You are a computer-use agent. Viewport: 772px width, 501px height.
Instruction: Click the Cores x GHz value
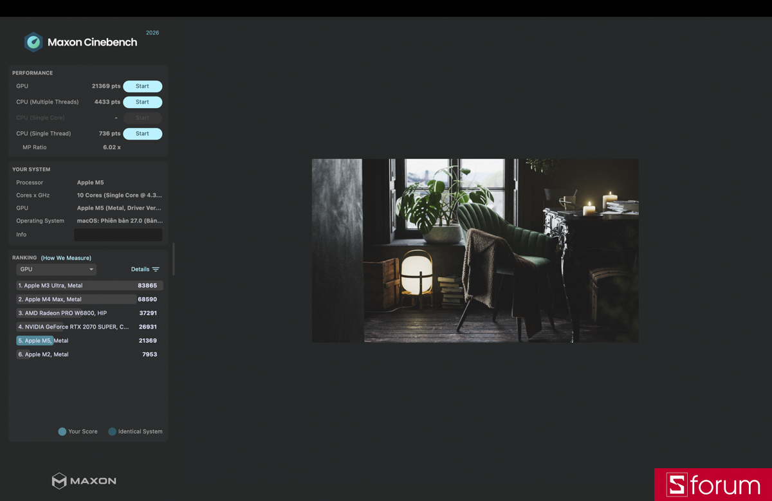120,196
